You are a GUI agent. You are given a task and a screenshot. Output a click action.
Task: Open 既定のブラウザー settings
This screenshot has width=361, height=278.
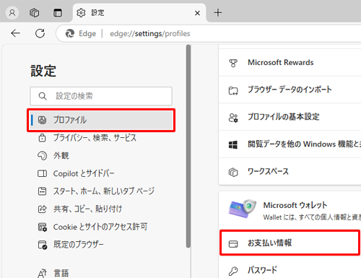point(101,245)
